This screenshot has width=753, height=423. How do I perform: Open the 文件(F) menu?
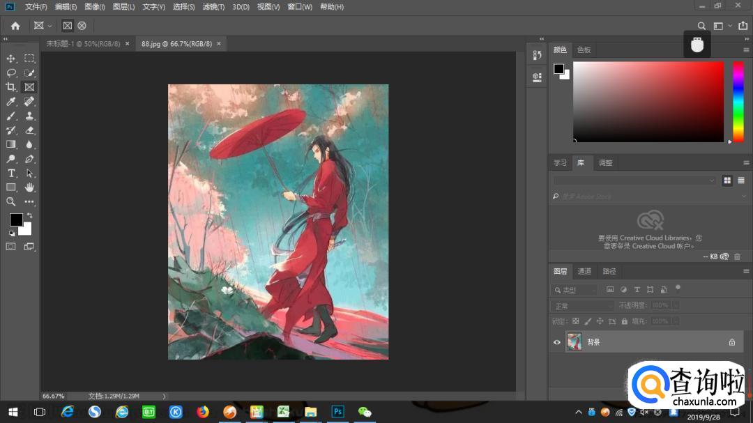click(36, 7)
